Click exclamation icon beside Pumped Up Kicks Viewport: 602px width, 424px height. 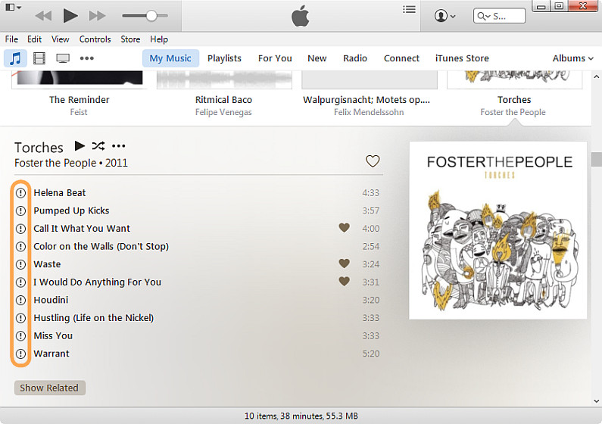tap(20, 210)
